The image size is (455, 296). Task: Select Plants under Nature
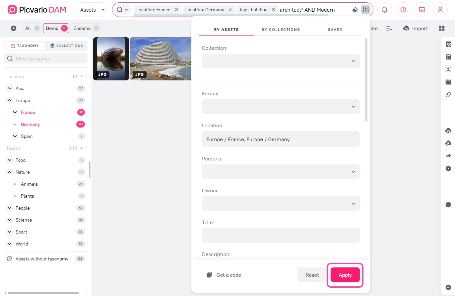click(27, 196)
